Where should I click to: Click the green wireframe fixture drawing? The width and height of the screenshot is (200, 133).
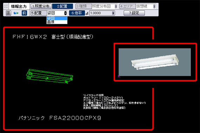(x=49, y=76)
